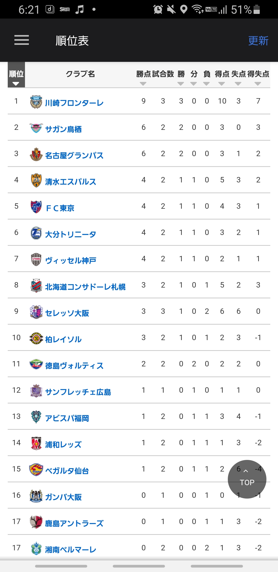This screenshot has width=278, height=572.
Task: Tap the Nagoya Grampus club crest
Action: coord(36,154)
